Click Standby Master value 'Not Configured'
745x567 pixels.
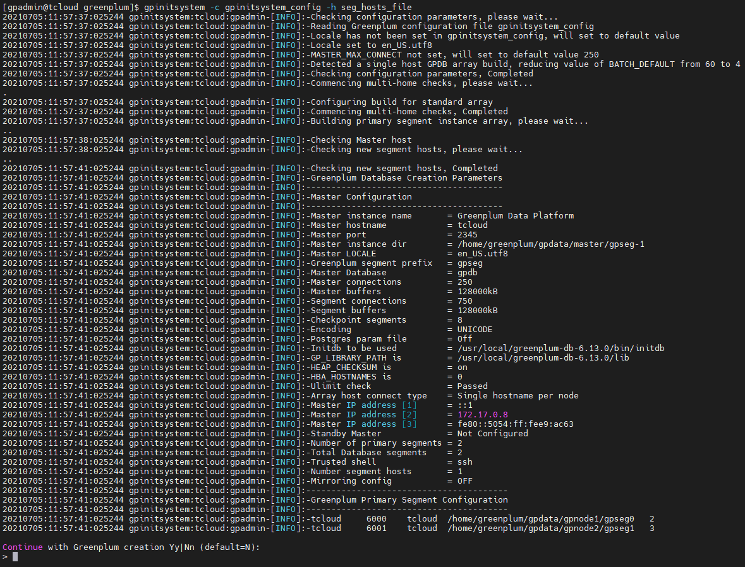493,434
